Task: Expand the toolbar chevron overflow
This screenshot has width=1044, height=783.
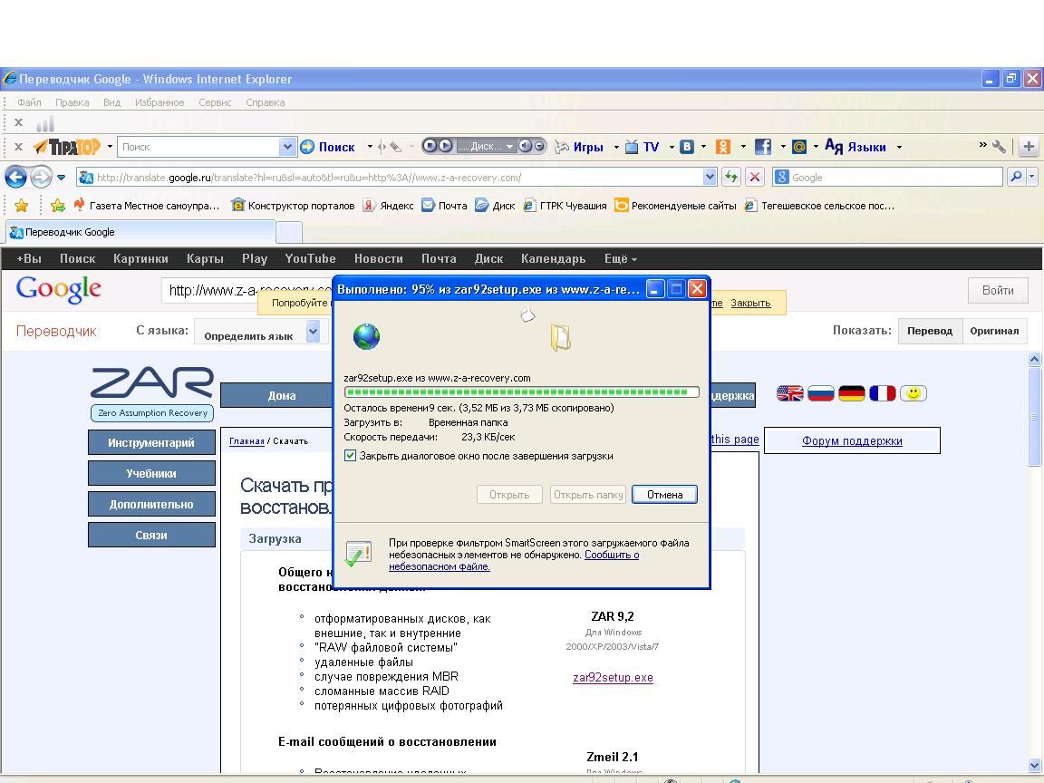Action: click(982, 144)
